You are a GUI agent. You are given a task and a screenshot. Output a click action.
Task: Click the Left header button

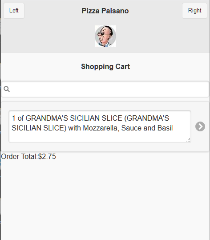(x=14, y=11)
